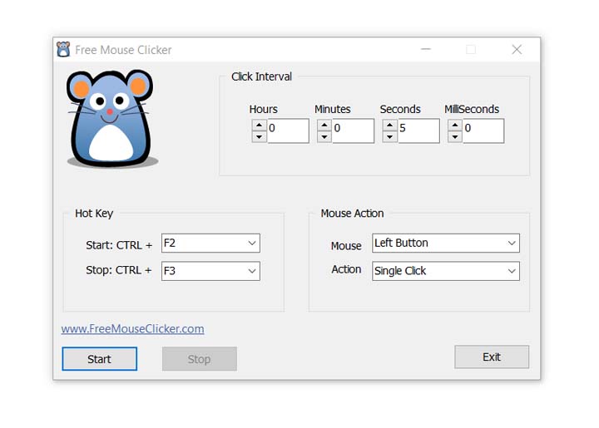Increase Seconds with the up arrow

389,125
